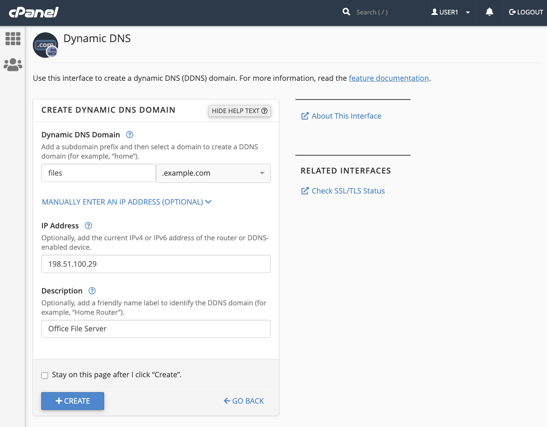
Task: Open help for Dynamic DNS Domain
Action: [129, 134]
